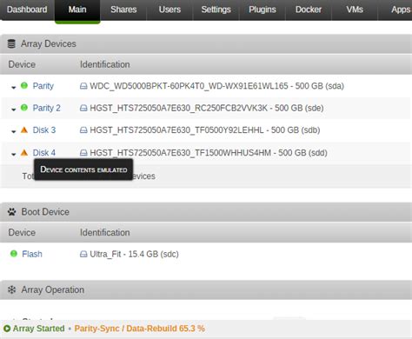The height and width of the screenshot is (339, 412).
Task: Go to the Settings tab
Action: 216,10
